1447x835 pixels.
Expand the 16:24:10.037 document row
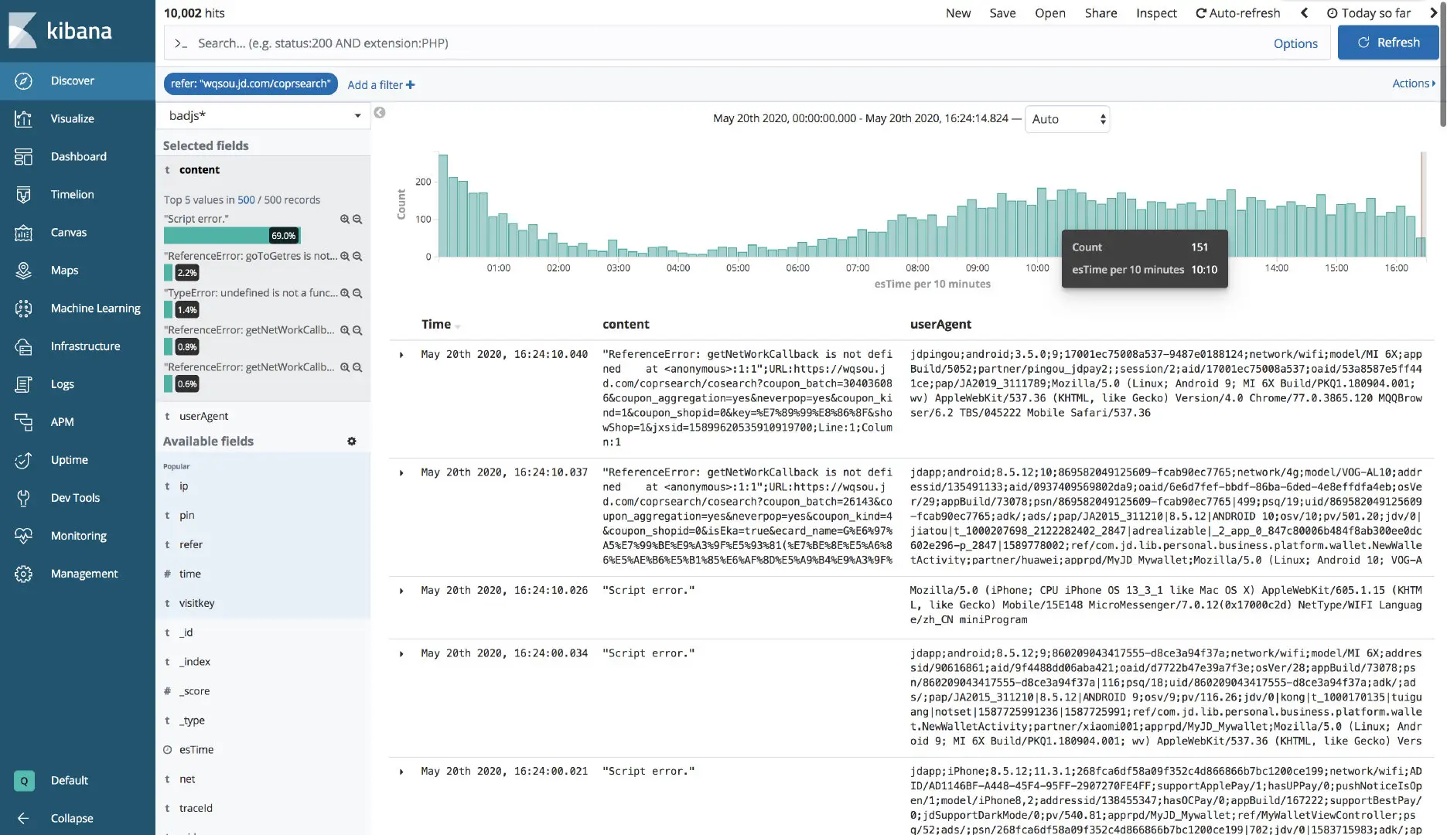pyautogui.click(x=401, y=473)
